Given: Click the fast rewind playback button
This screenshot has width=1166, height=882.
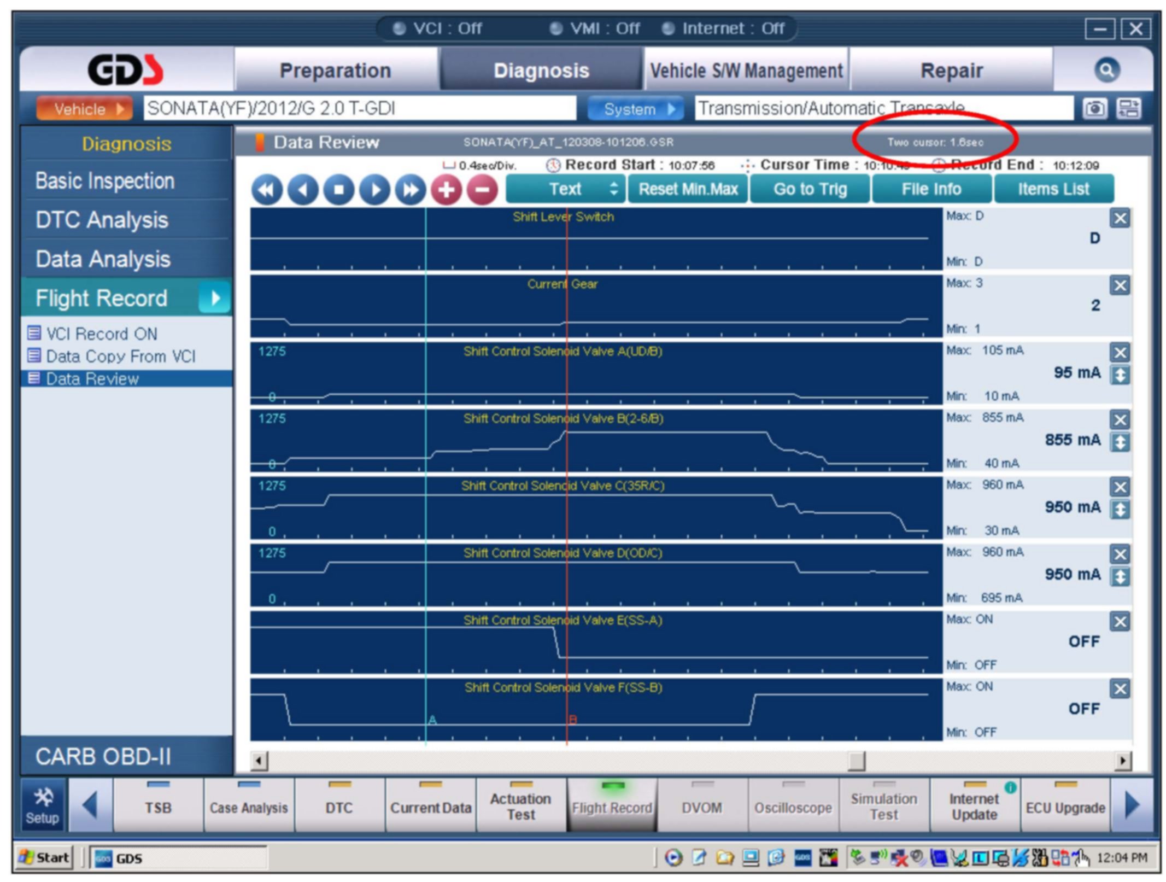Looking at the screenshot, I should click(x=267, y=190).
